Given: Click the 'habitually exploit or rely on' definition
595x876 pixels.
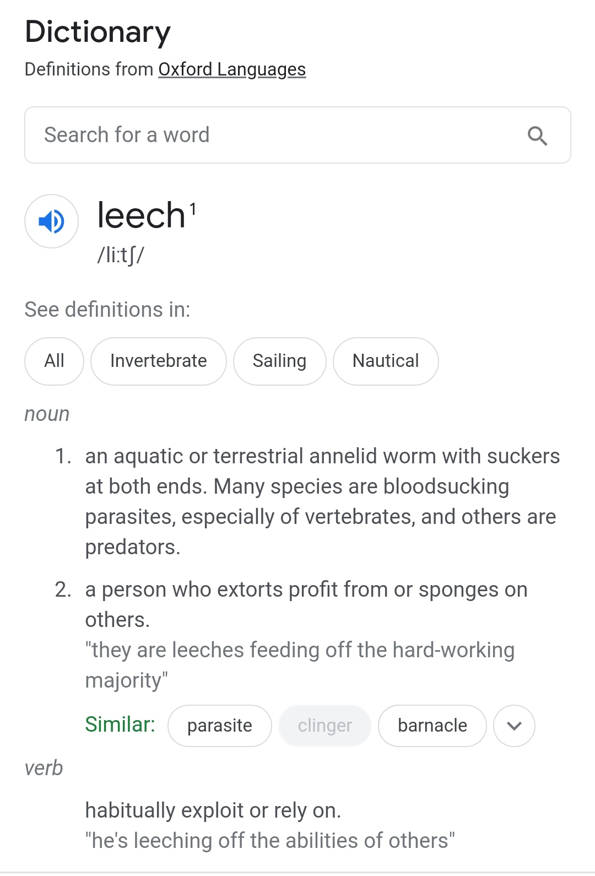Looking at the screenshot, I should pyautogui.click(x=213, y=810).
